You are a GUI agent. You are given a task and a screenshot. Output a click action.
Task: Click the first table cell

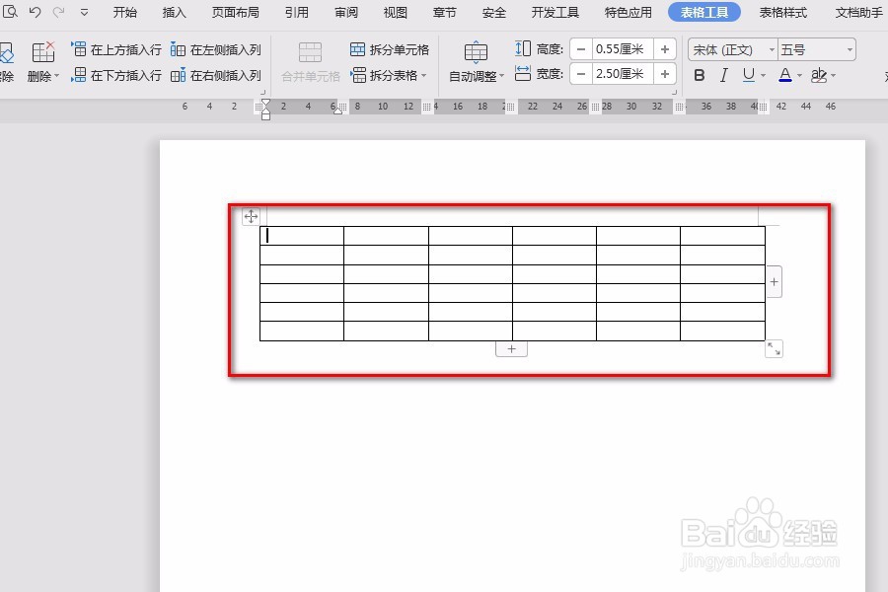(x=302, y=236)
